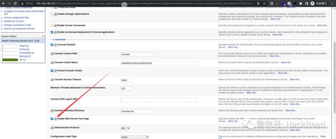This screenshot has height=139, width=336.
Task: Open Archive configuration files link
Action: click(16, 17)
